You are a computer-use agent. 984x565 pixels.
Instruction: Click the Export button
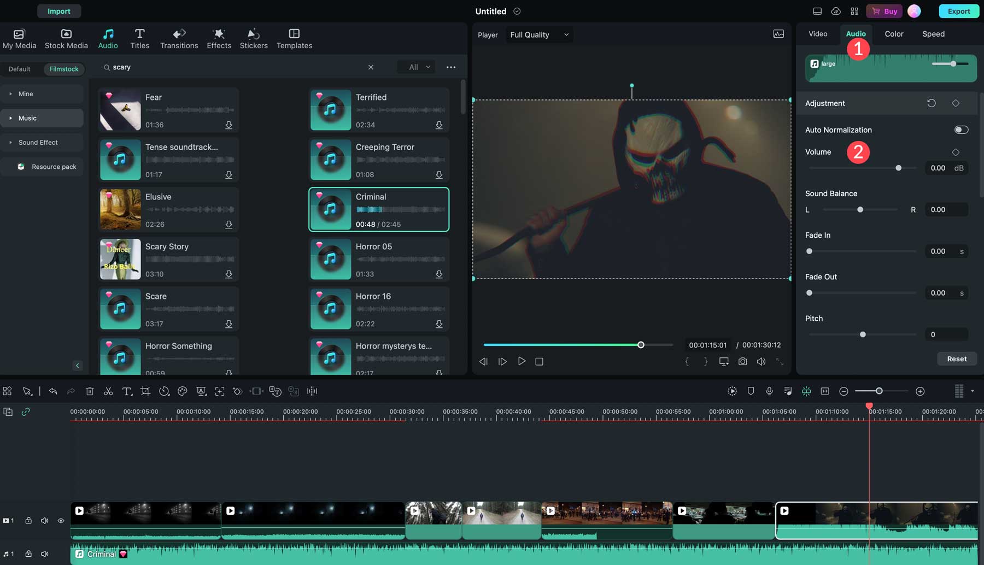(958, 11)
